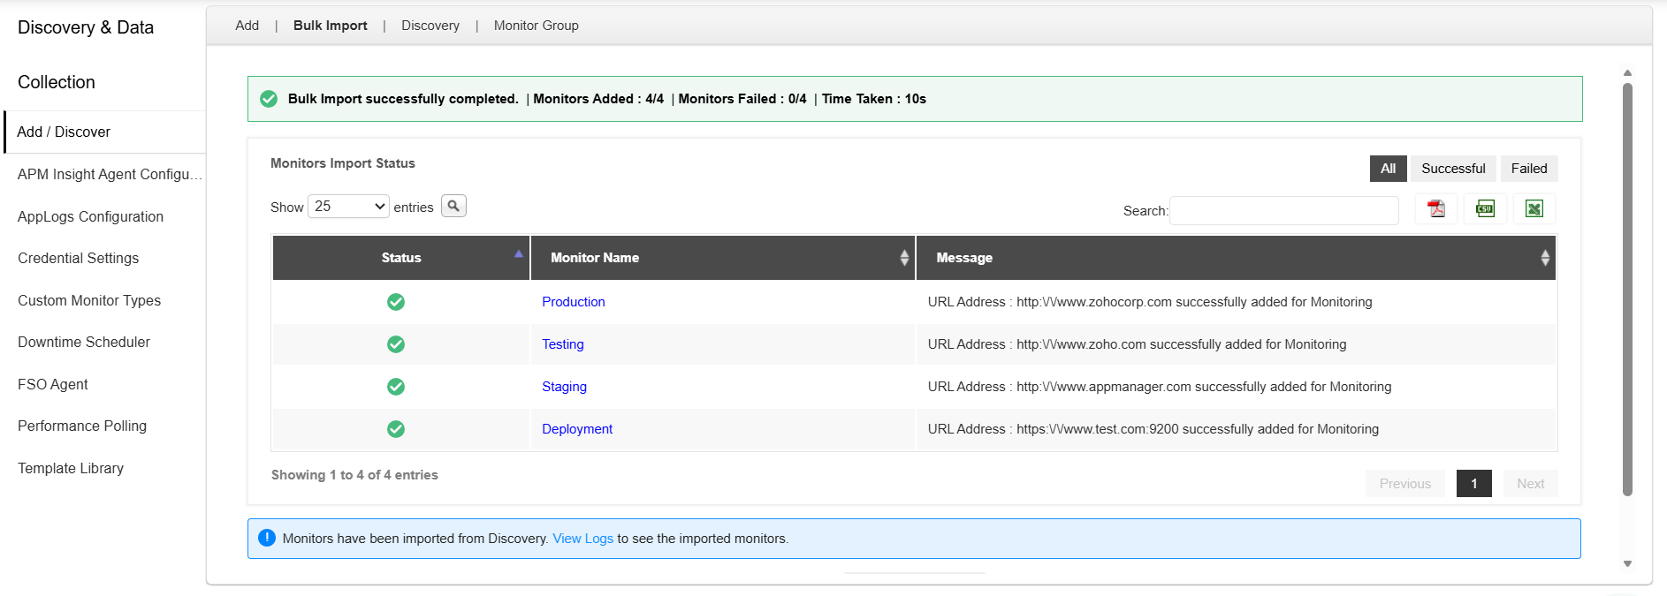Open the View Logs link
The image size is (1667, 596).
[x=583, y=539]
